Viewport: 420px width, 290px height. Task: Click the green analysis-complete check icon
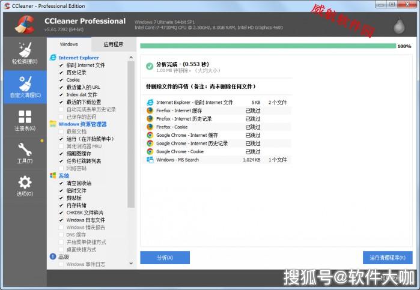[x=150, y=66]
